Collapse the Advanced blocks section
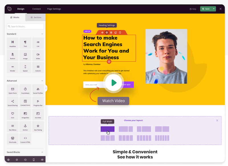This screenshot has height=166, width=228. (42, 81)
